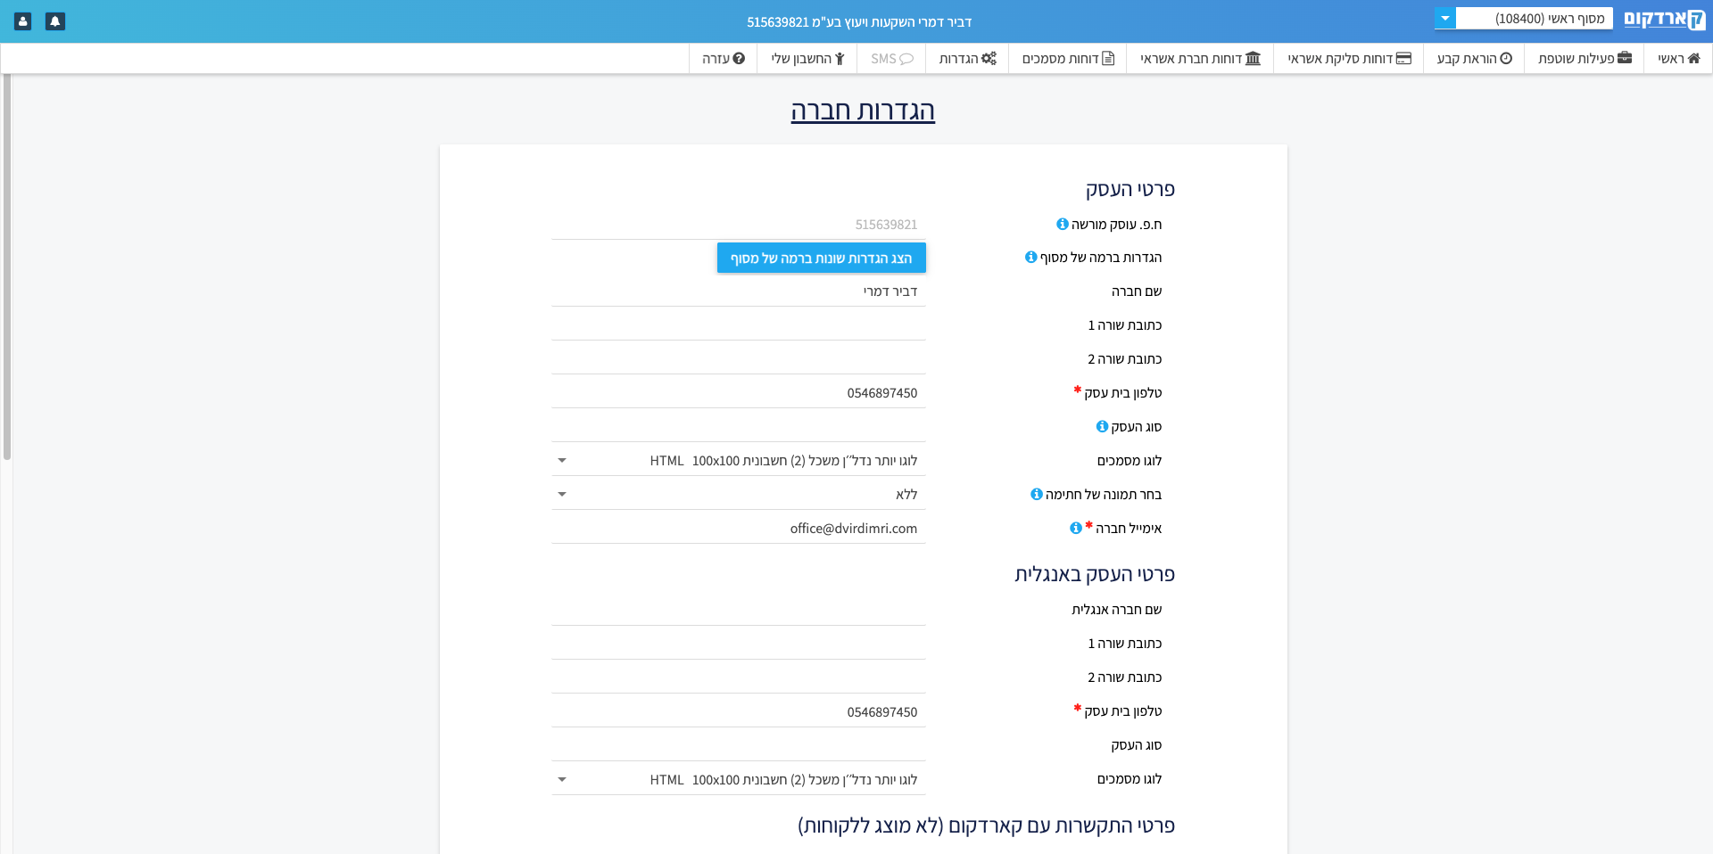
Task: Click info icon next to ח.פ. עוסק מורשה
Action: (1063, 224)
